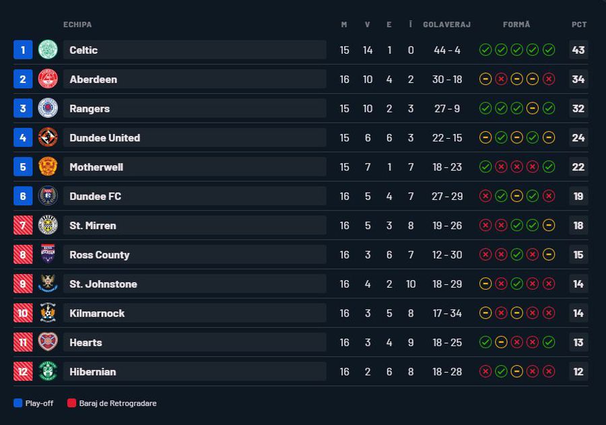Viewport: 606px width, 425px height.
Task: Click the blue Play-off legend swatch
Action: coord(18,403)
